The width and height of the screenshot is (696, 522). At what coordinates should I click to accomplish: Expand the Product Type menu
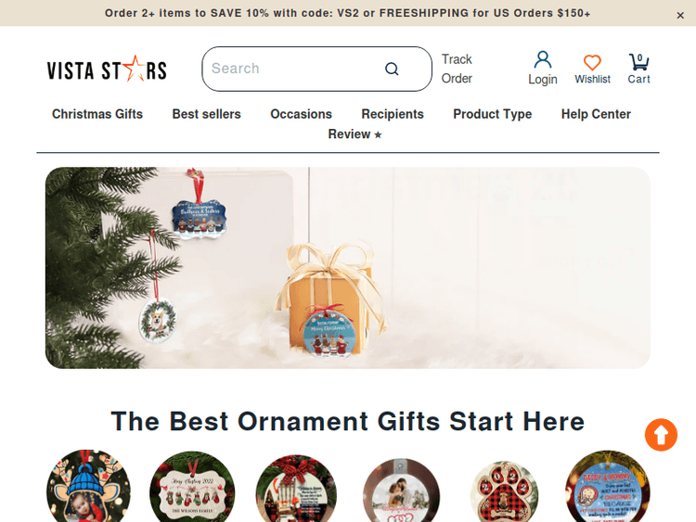click(x=492, y=114)
